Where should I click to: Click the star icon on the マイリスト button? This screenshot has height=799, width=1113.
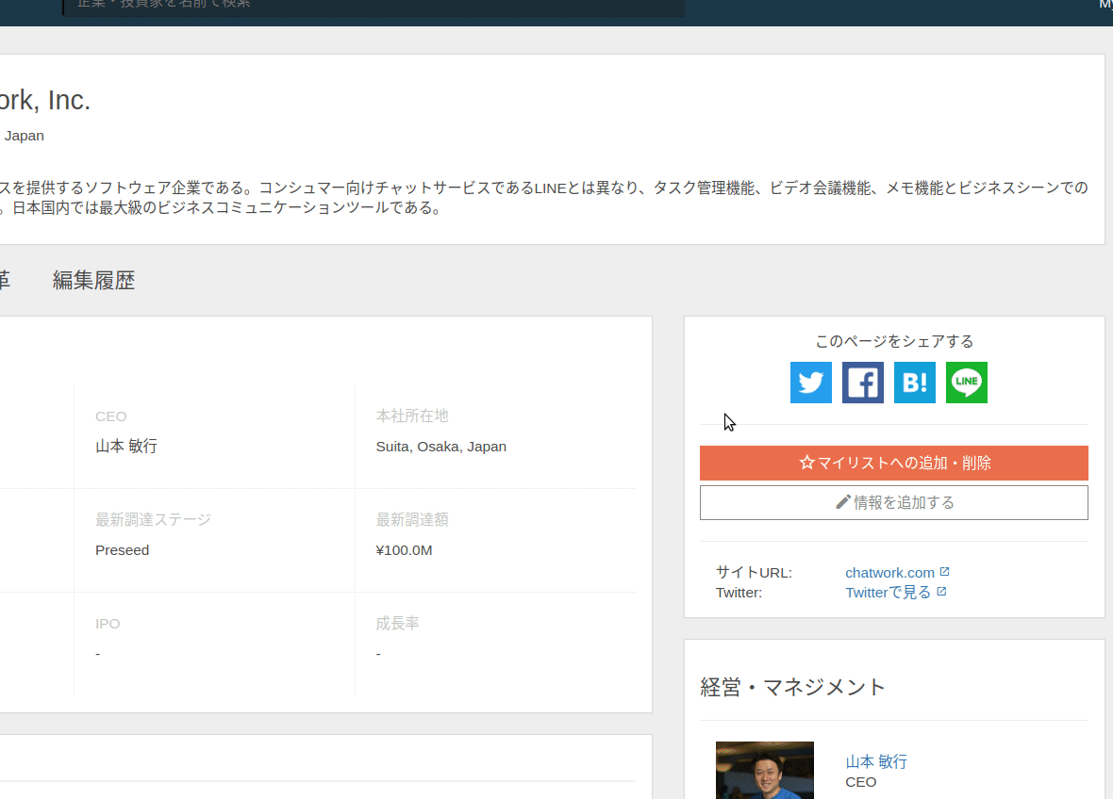806,463
